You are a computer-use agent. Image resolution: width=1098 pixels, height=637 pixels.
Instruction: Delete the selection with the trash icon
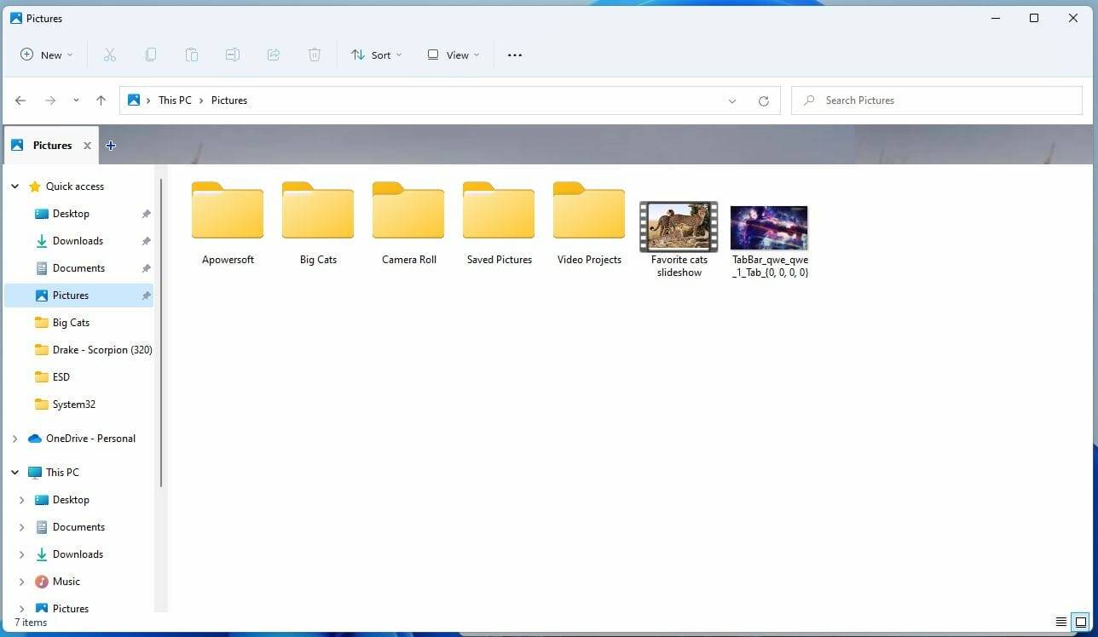point(315,55)
